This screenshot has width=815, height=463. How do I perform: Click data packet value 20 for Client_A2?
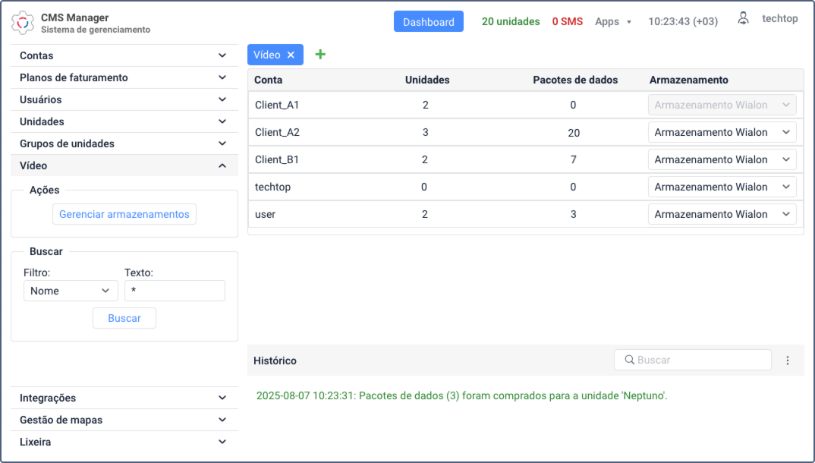pos(573,133)
